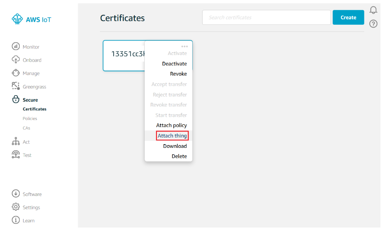Select Deactivate in the certificate menu
387x237 pixels.
pos(174,64)
